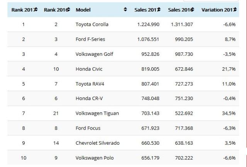Select the Toyota RAV4 entry
The image size is (247, 167).
click(89, 83)
